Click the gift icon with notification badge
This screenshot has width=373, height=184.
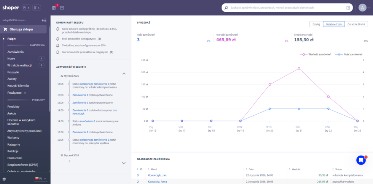(54, 8)
